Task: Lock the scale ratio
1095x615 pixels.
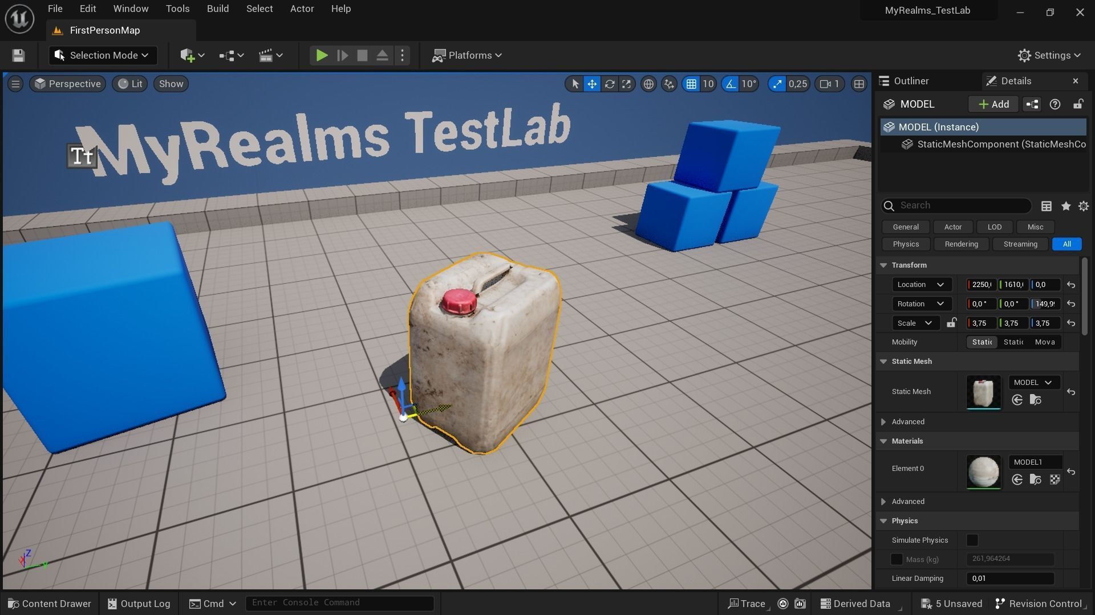Action: [951, 323]
